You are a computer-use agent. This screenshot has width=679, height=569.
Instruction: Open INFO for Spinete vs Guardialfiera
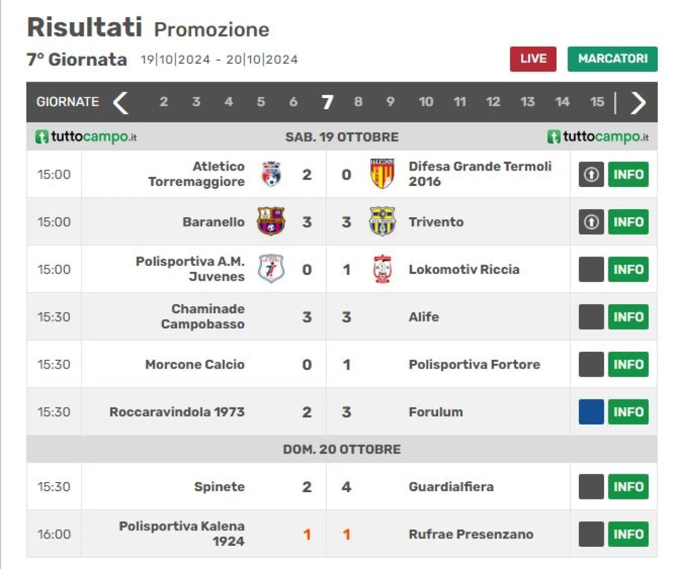coord(628,486)
